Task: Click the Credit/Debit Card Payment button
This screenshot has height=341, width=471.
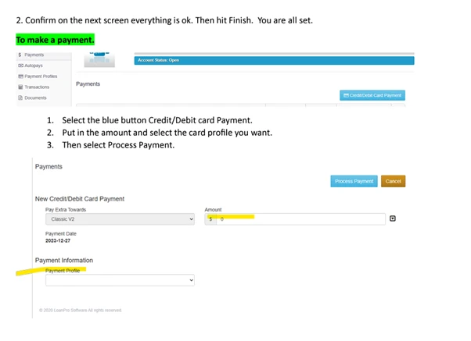Action: [x=372, y=95]
